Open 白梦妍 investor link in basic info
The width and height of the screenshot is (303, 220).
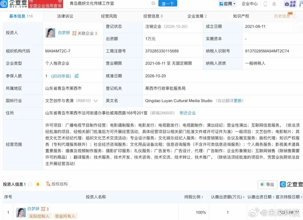(64, 33)
